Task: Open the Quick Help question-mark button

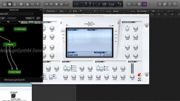Action: [21, 4]
